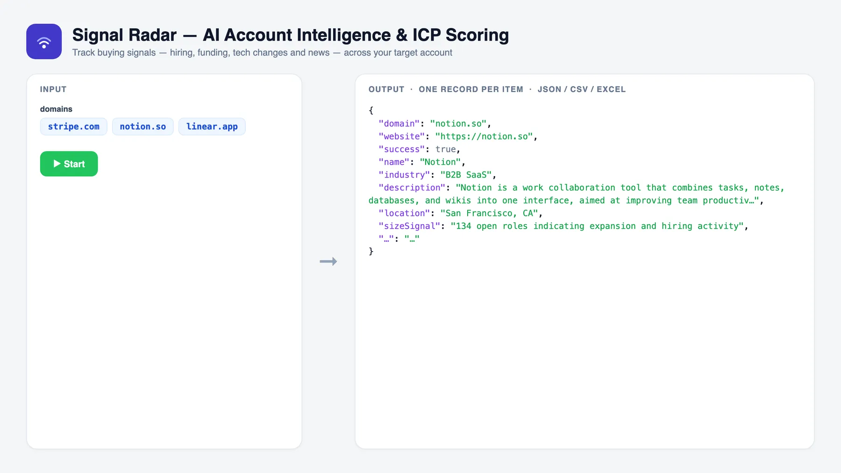Select the linear.app domain chip
The height and width of the screenshot is (473, 841).
[x=212, y=127]
